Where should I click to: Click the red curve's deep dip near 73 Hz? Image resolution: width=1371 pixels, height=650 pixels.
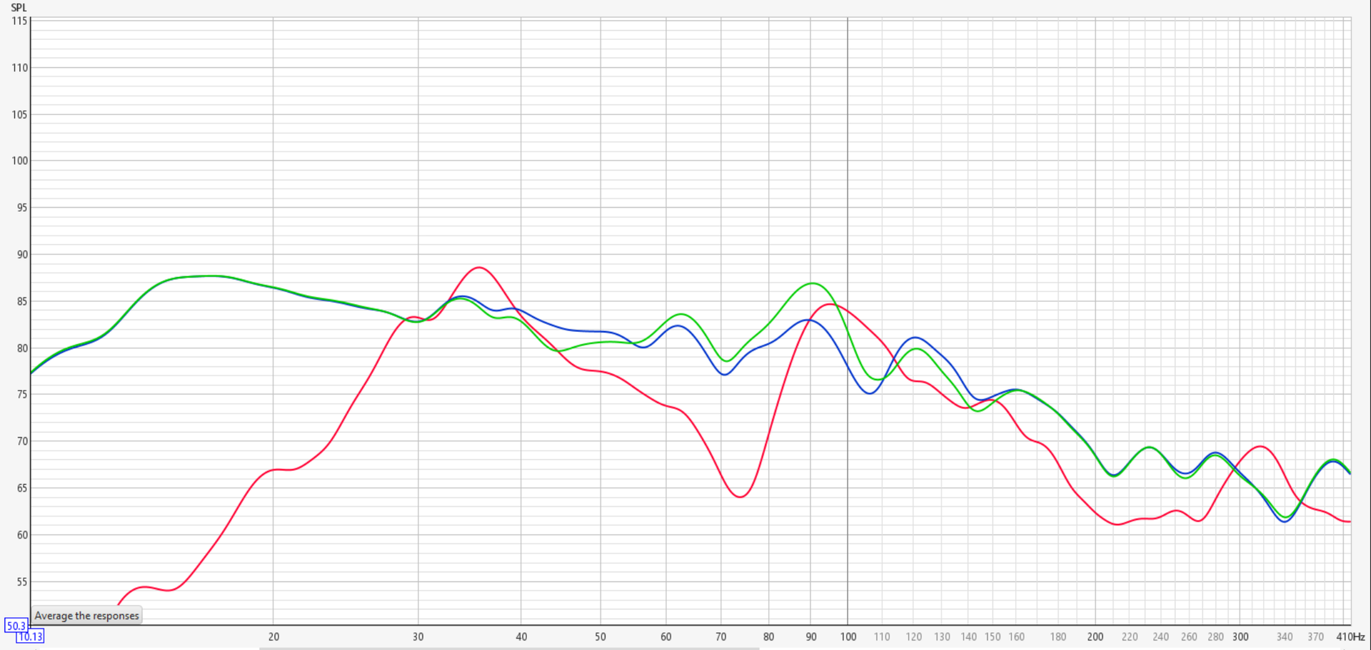coord(740,497)
